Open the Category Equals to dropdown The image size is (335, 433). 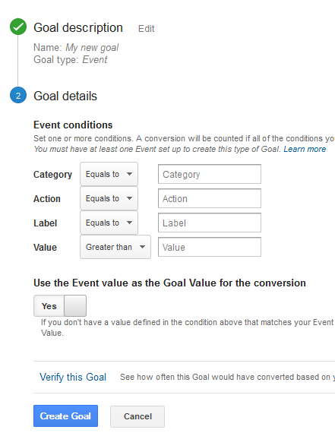pos(109,174)
